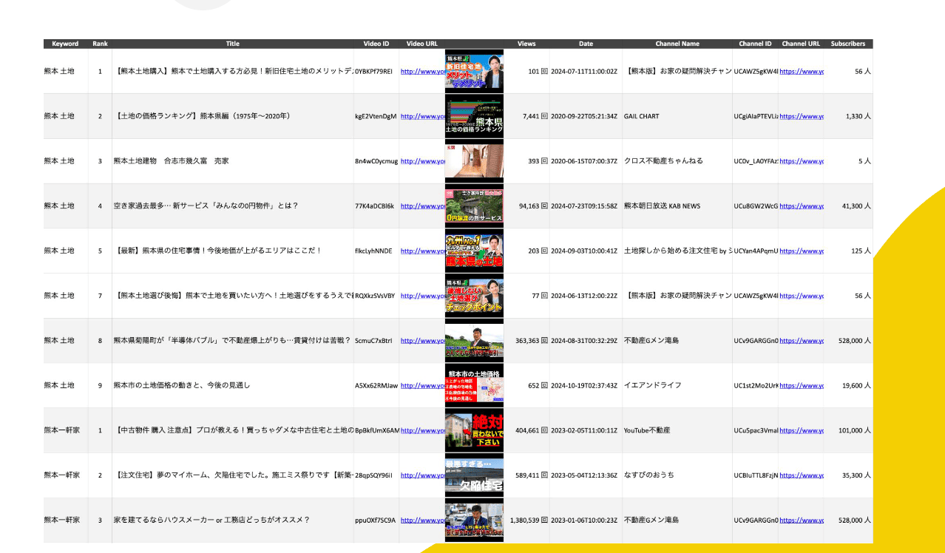Viewport: 945px width, 553px height.
Task: Click the 土地の価格ランキング video thumbnail
Action: pos(474,117)
